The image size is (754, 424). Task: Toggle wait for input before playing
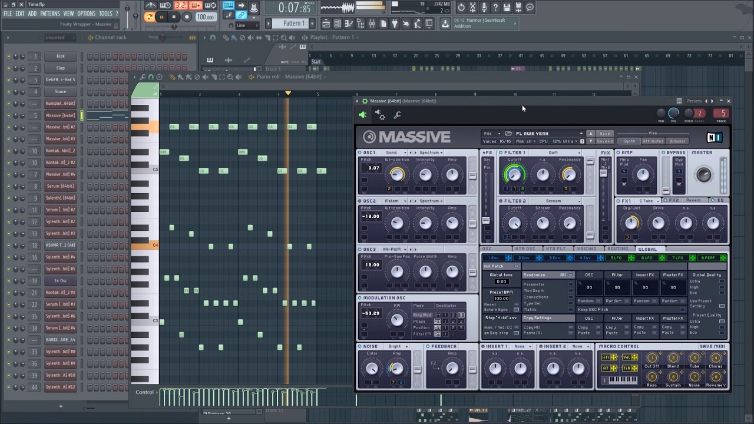166,6
